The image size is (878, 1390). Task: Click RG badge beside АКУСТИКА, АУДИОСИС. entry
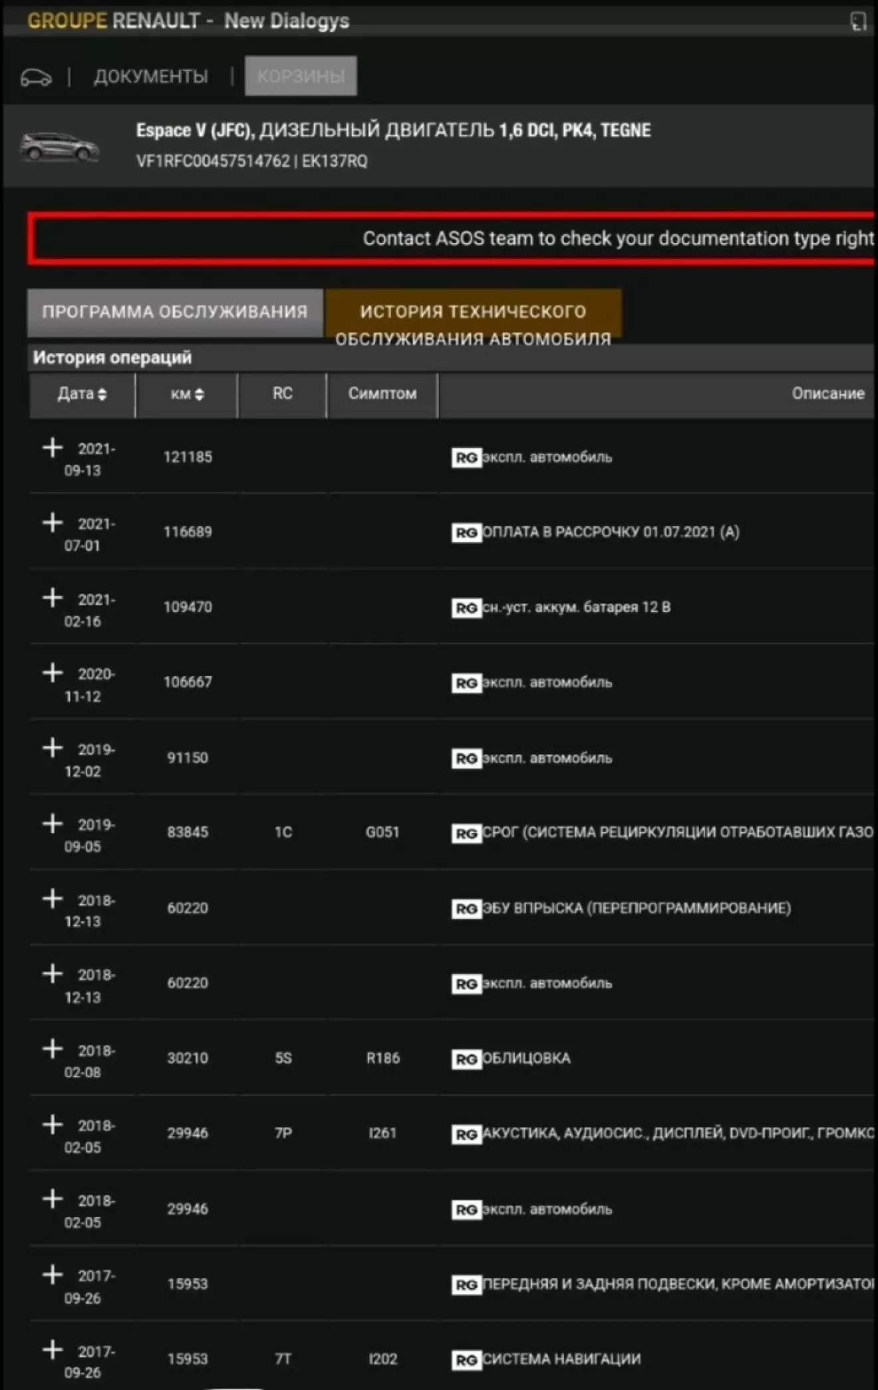click(x=466, y=1134)
